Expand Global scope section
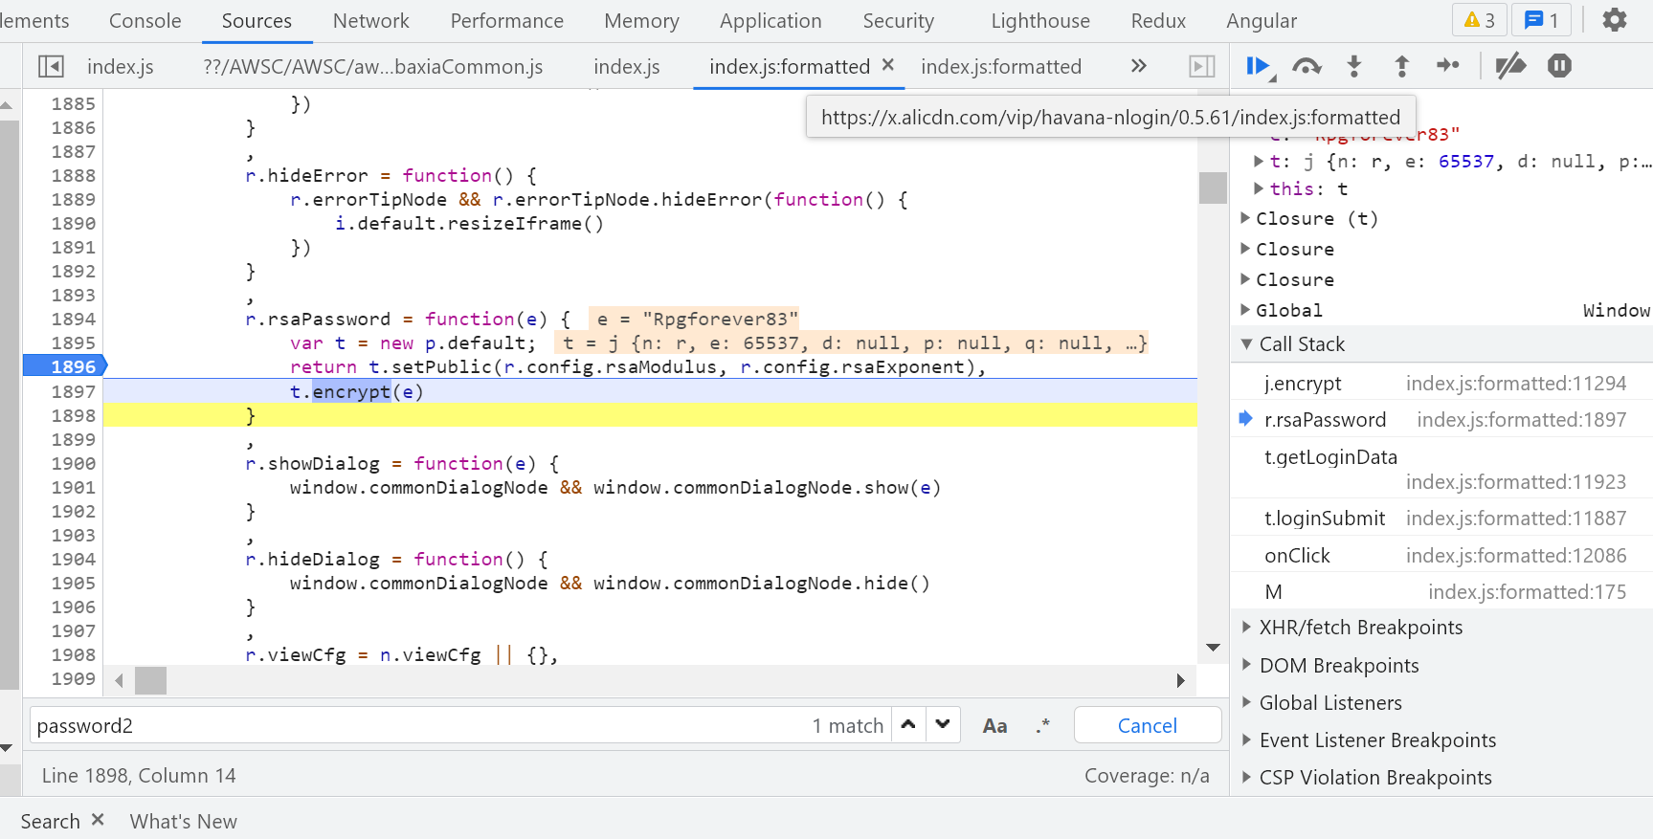Screen dimensions: 1653x839 click(1245, 310)
